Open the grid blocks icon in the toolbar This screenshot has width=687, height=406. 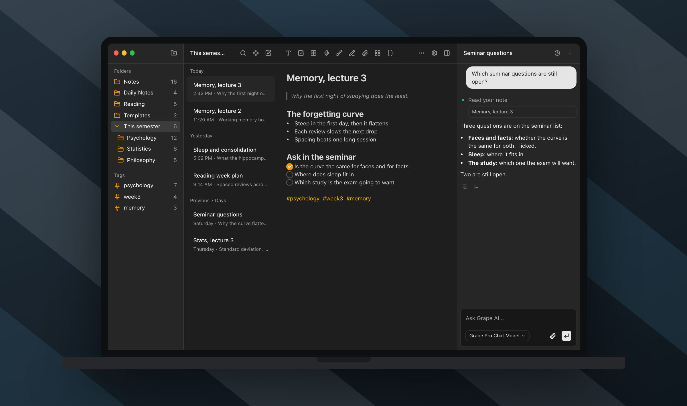pyautogui.click(x=378, y=53)
